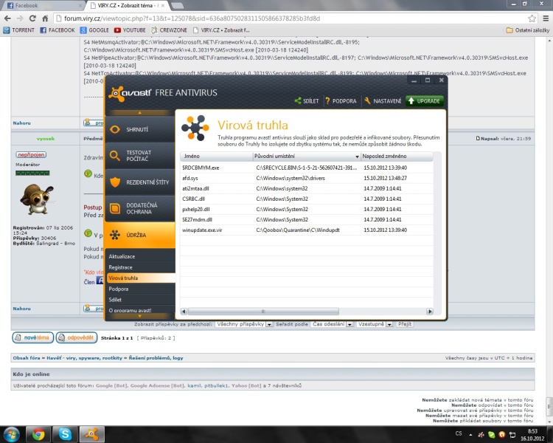
Task: Open the Shrnutí eye icon section
Action: [116, 130]
